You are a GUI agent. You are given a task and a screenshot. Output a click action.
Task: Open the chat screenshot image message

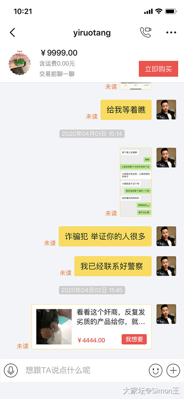click(136, 182)
